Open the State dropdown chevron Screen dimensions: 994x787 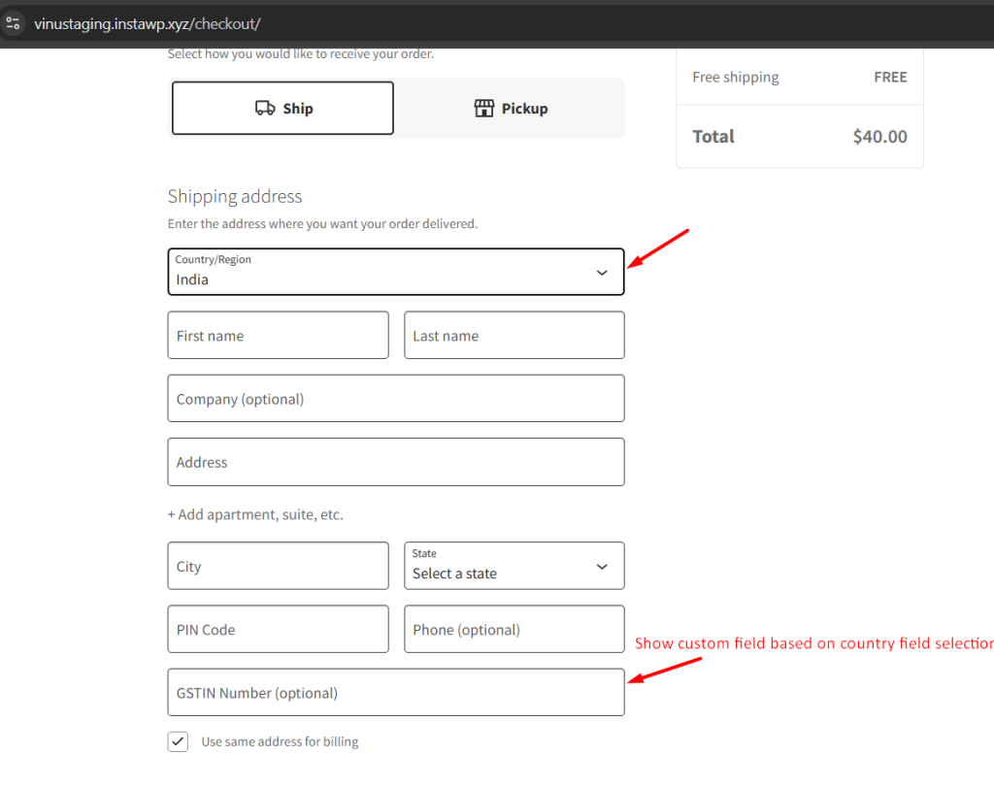(x=602, y=566)
